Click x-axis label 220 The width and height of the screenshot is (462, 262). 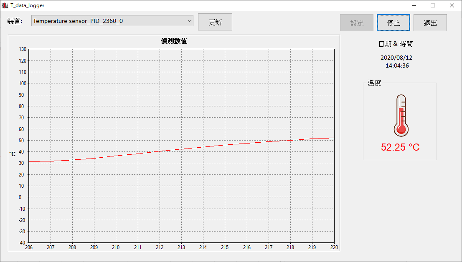pos(334,247)
